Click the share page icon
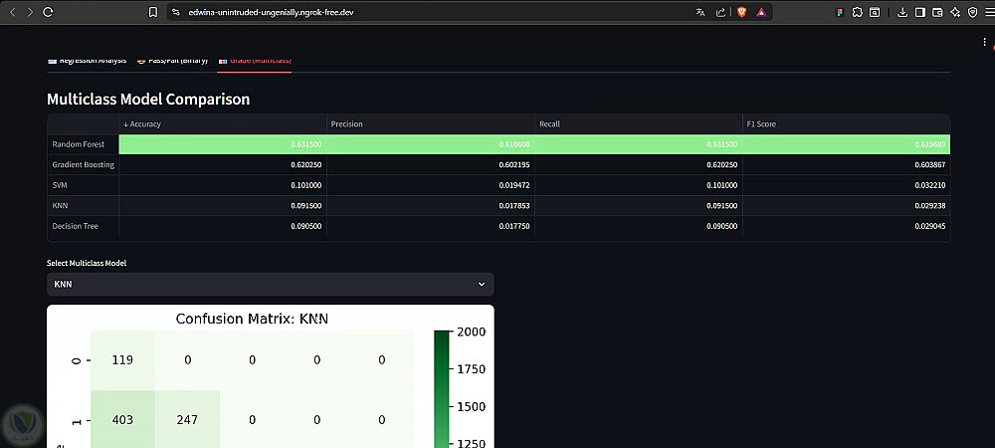 coord(720,12)
